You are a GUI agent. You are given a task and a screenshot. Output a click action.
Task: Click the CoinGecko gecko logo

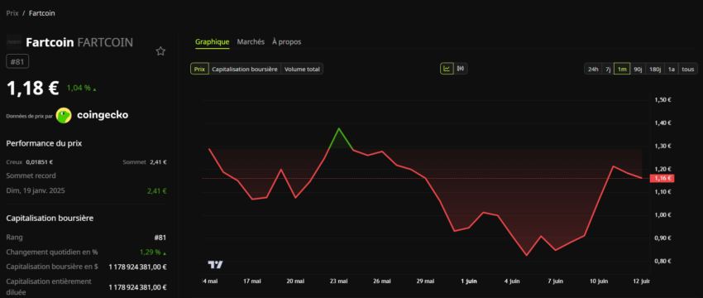click(64, 115)
